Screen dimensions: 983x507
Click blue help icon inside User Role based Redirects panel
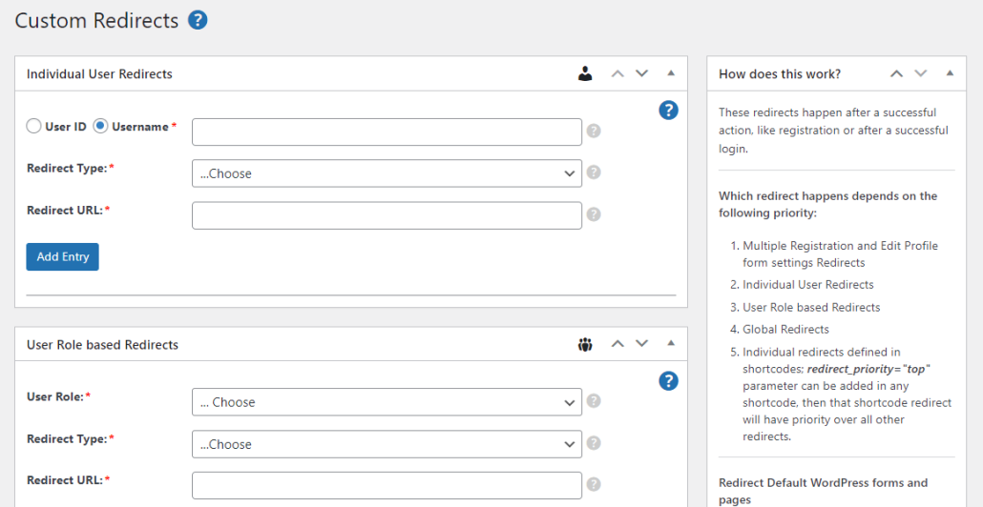point(668,380)
